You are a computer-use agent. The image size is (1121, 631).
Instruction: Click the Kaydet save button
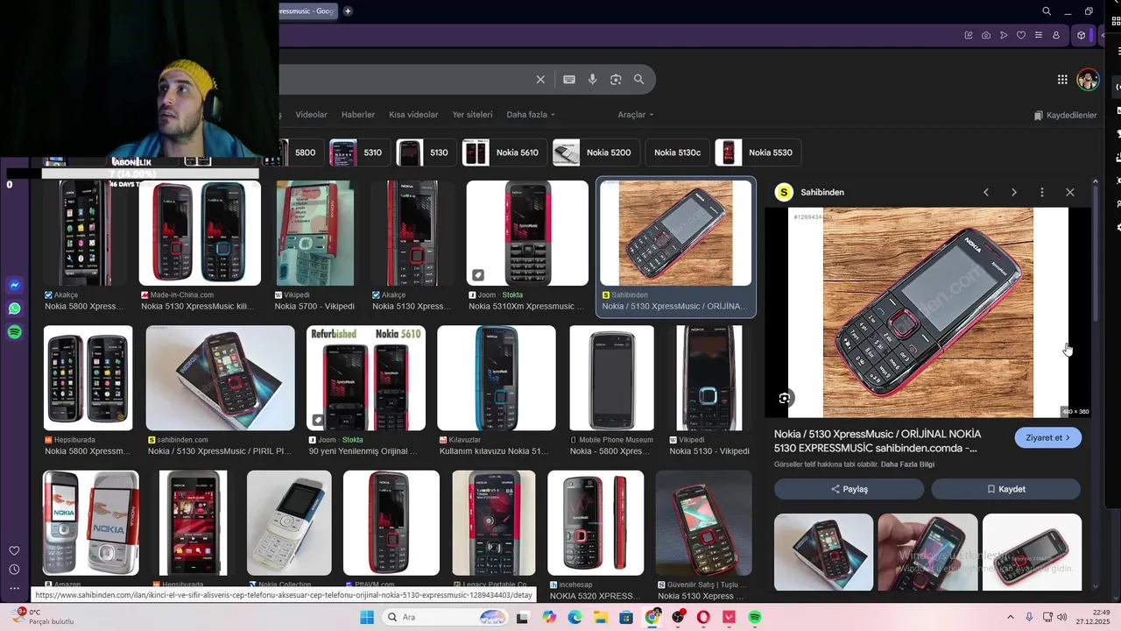(1005, 489)
